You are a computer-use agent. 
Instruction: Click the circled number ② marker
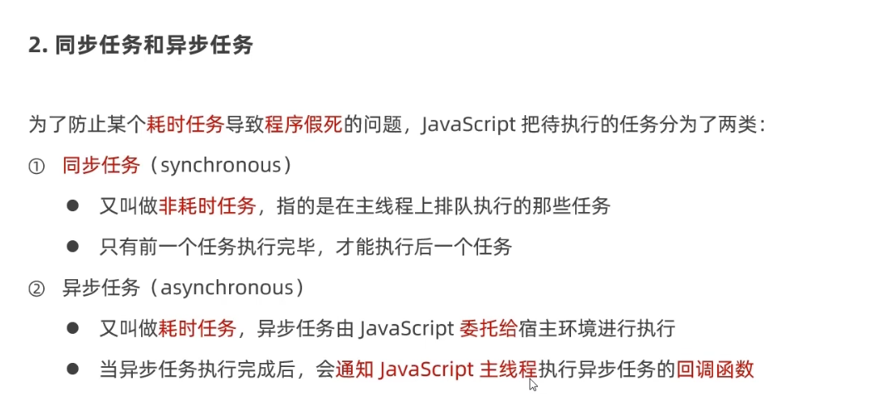tap(36, 290)
